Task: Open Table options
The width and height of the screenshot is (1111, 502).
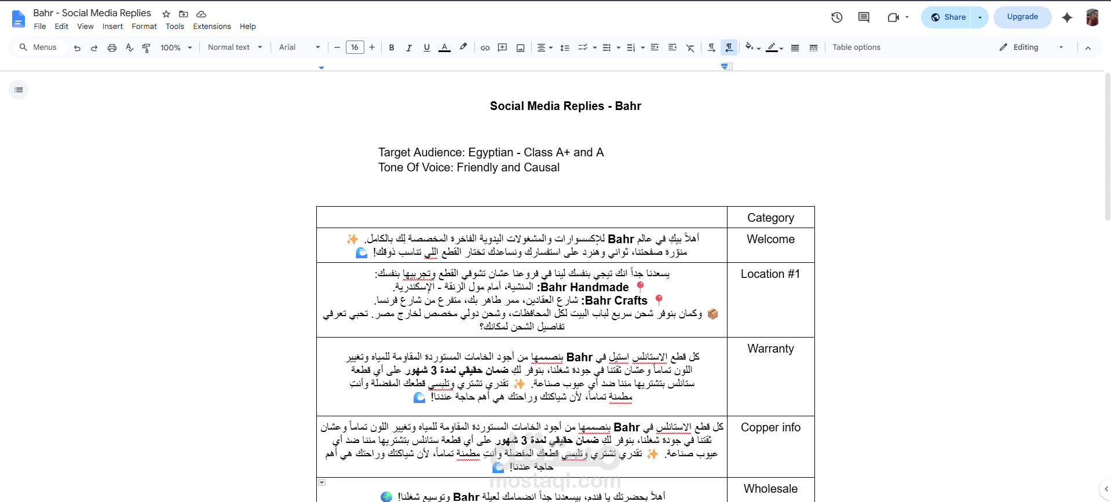Action: pos(856,47)
